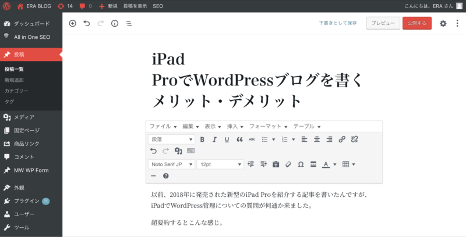Click 下書きとして保存 link

click(x=338, y=23)
